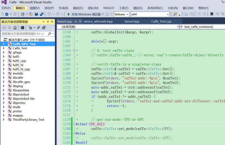Select the snappy project in tree
The height and width of the screenshot is (145, 225).
[18, 115]
